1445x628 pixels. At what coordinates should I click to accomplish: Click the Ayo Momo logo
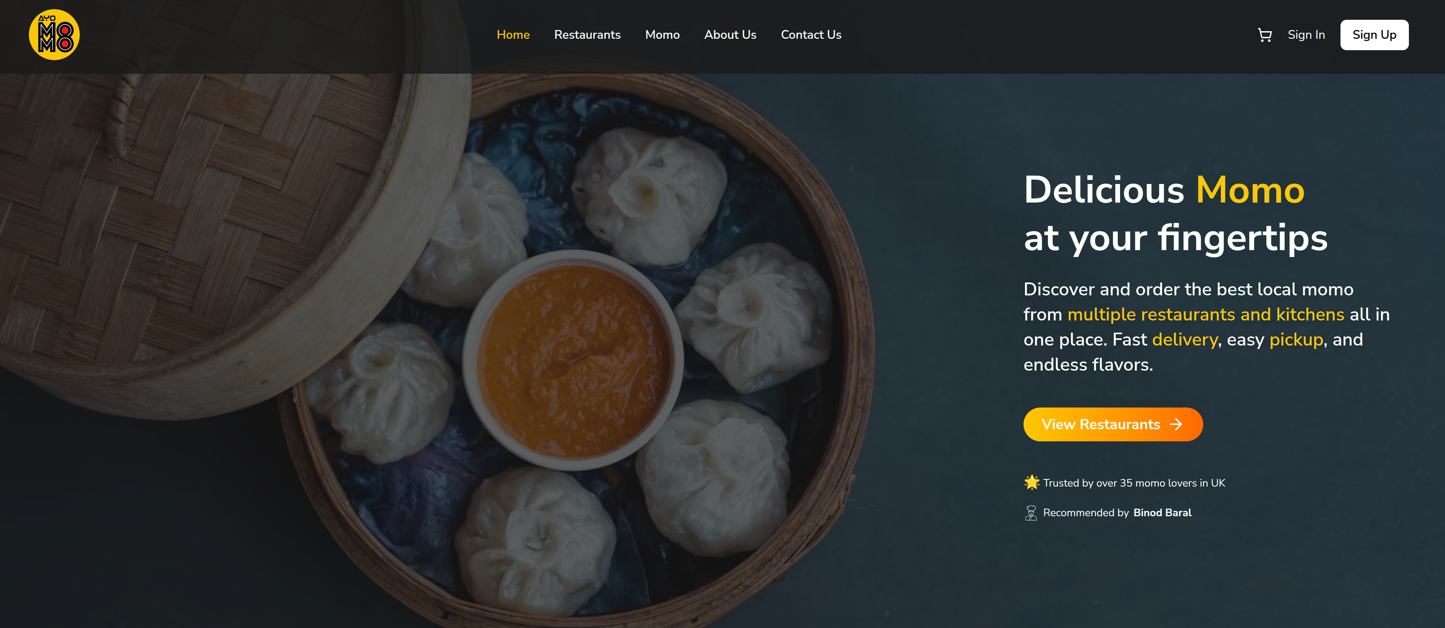[x=54, y=35]
